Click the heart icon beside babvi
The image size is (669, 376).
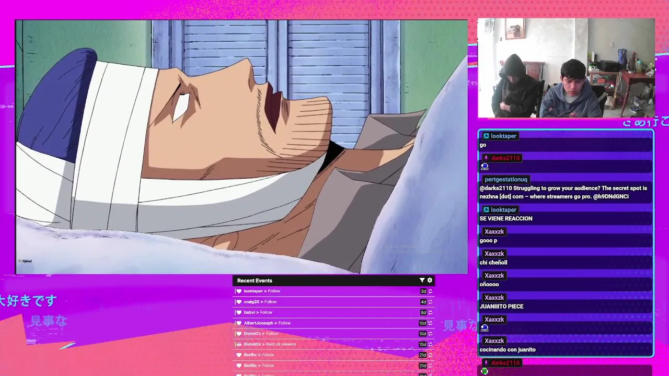[239, 312]
